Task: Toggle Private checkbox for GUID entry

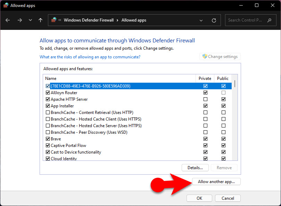Action: 205,86
